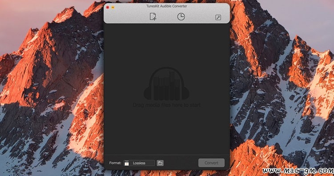Open the conversion History clock icon
The image size is (334, 176).
(x=181, y=17)
